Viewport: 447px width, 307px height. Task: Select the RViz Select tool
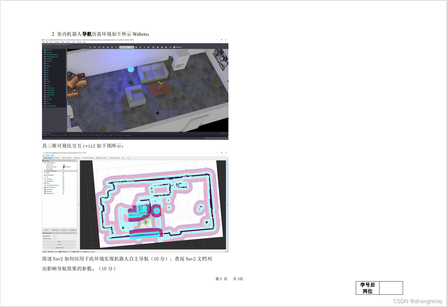57,158
